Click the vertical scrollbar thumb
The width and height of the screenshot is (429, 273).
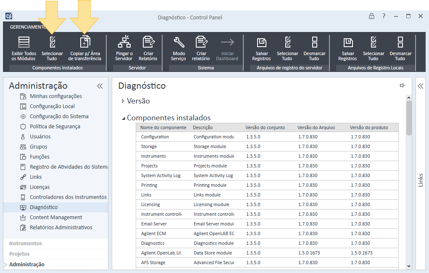[x=409, y=118]
